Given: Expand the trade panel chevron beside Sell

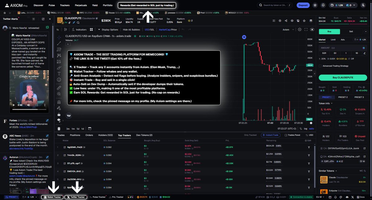Looking at the screenshot, I should click(366, 31).
